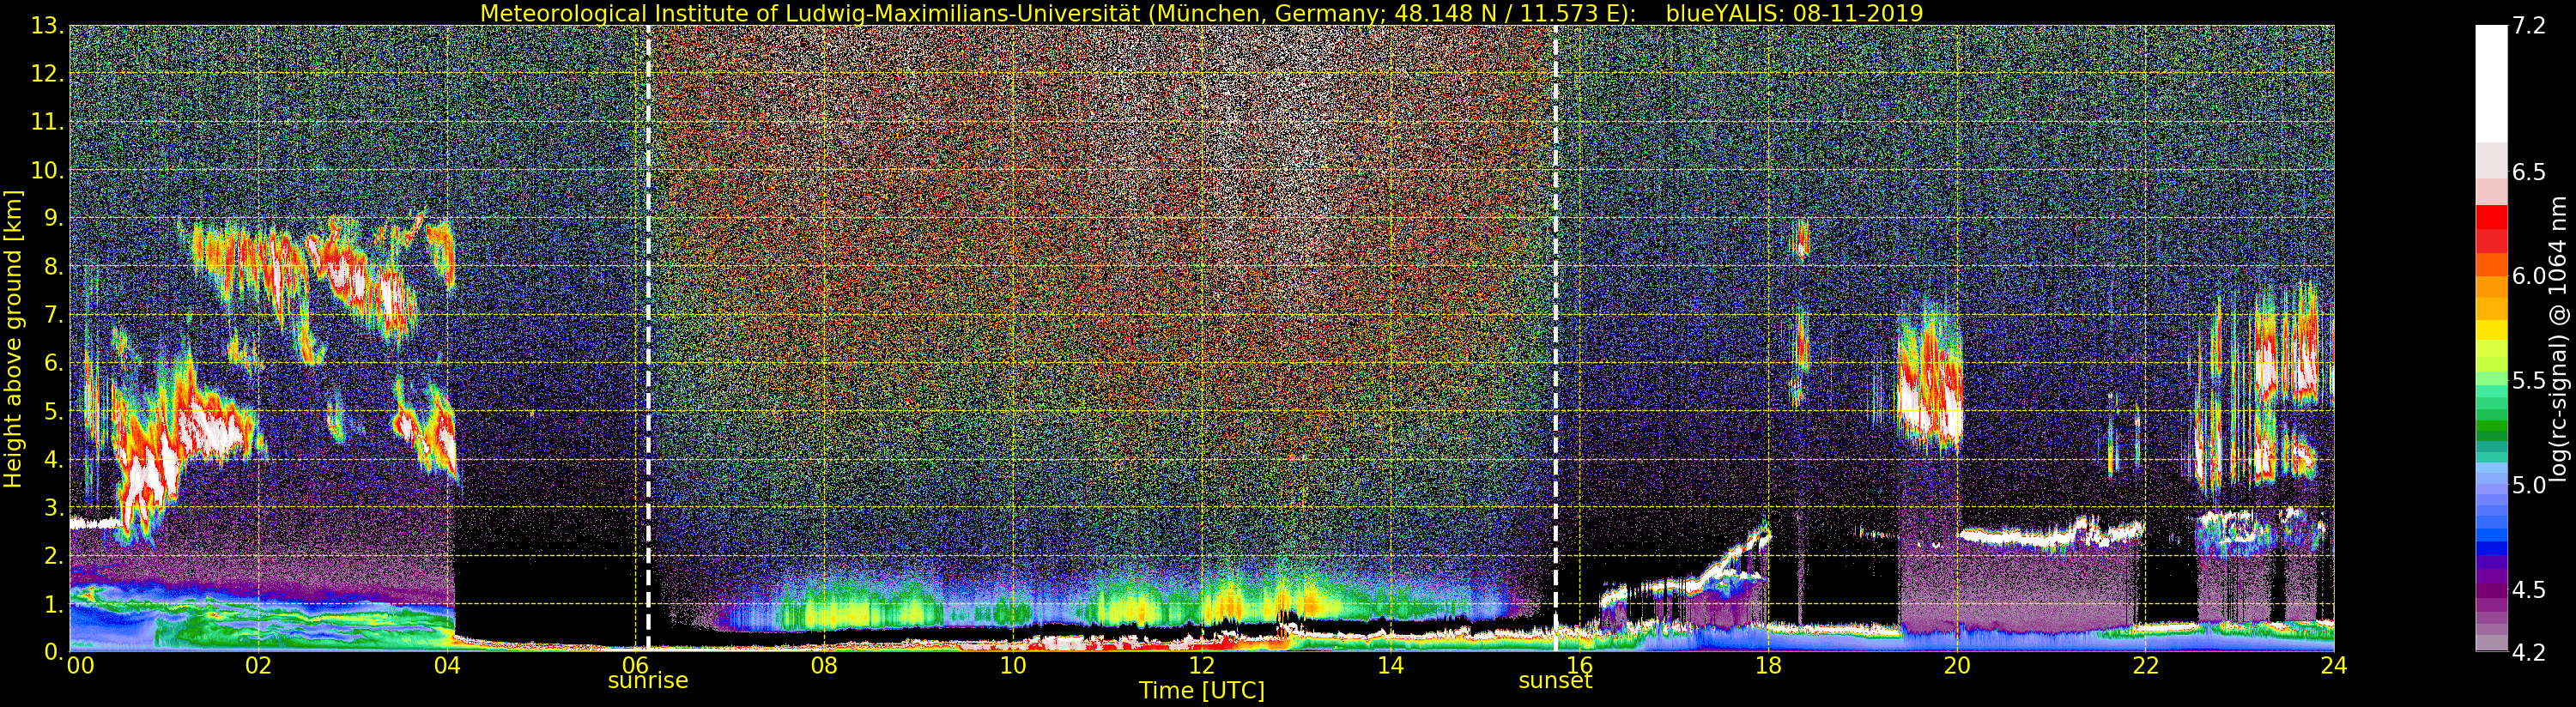The image size is (2576, 707).
Task: Click the plot title mentioning blueYALIS: 08-11-2019
Action: (1201, 13)
